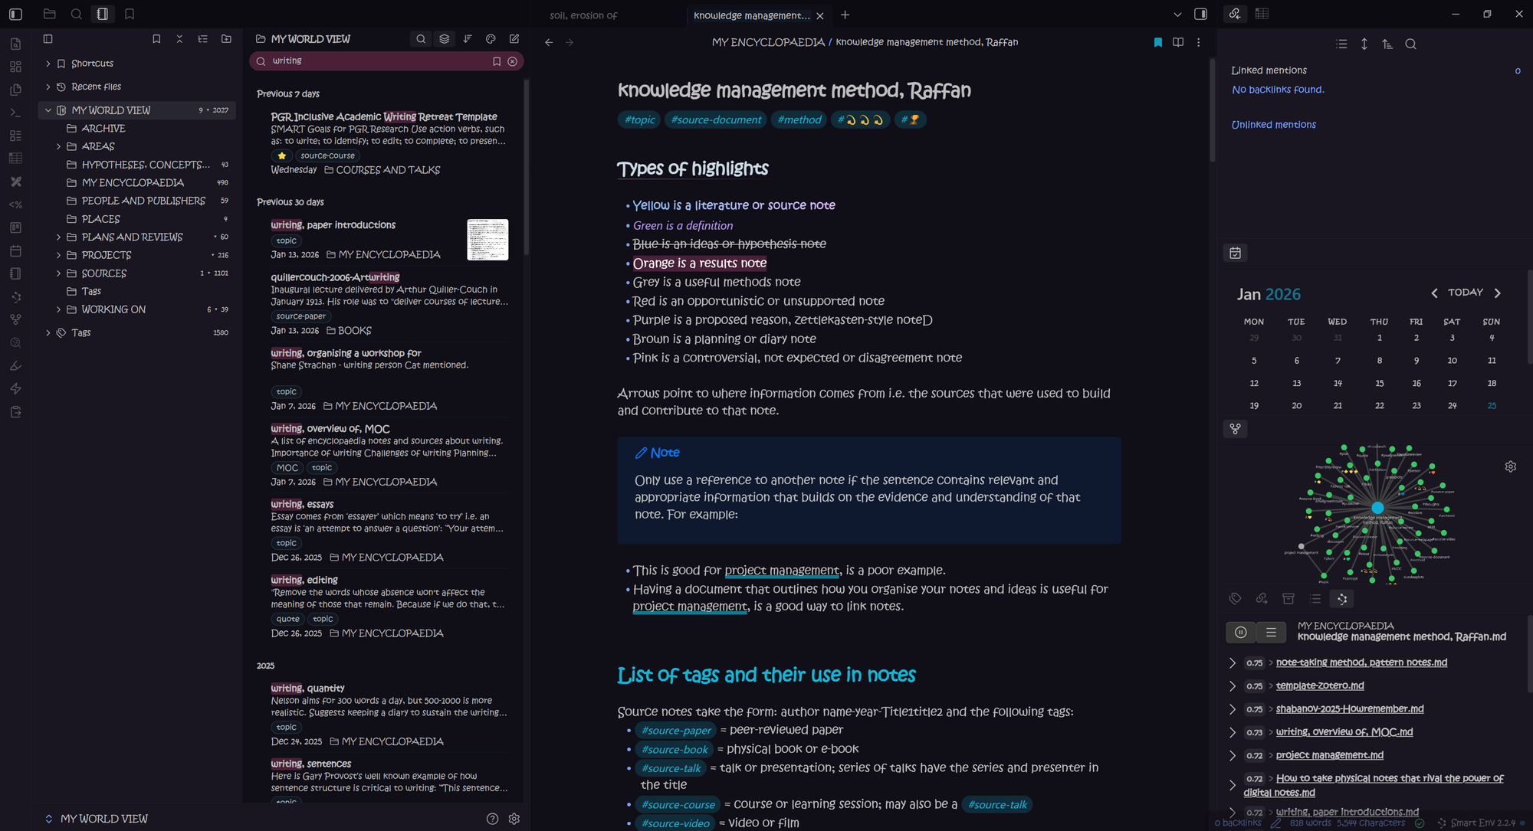Image resolution: width=1533 pixels, height=831 pixels.
Task: Create new note in MY WORLD VIEW
Action: click(x=514, y=39)
